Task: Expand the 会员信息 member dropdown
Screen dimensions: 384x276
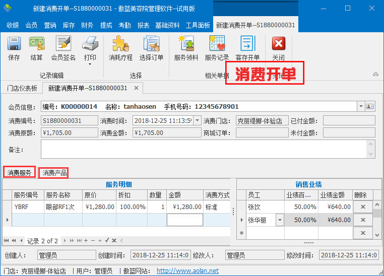Action: tap(360, 107)
